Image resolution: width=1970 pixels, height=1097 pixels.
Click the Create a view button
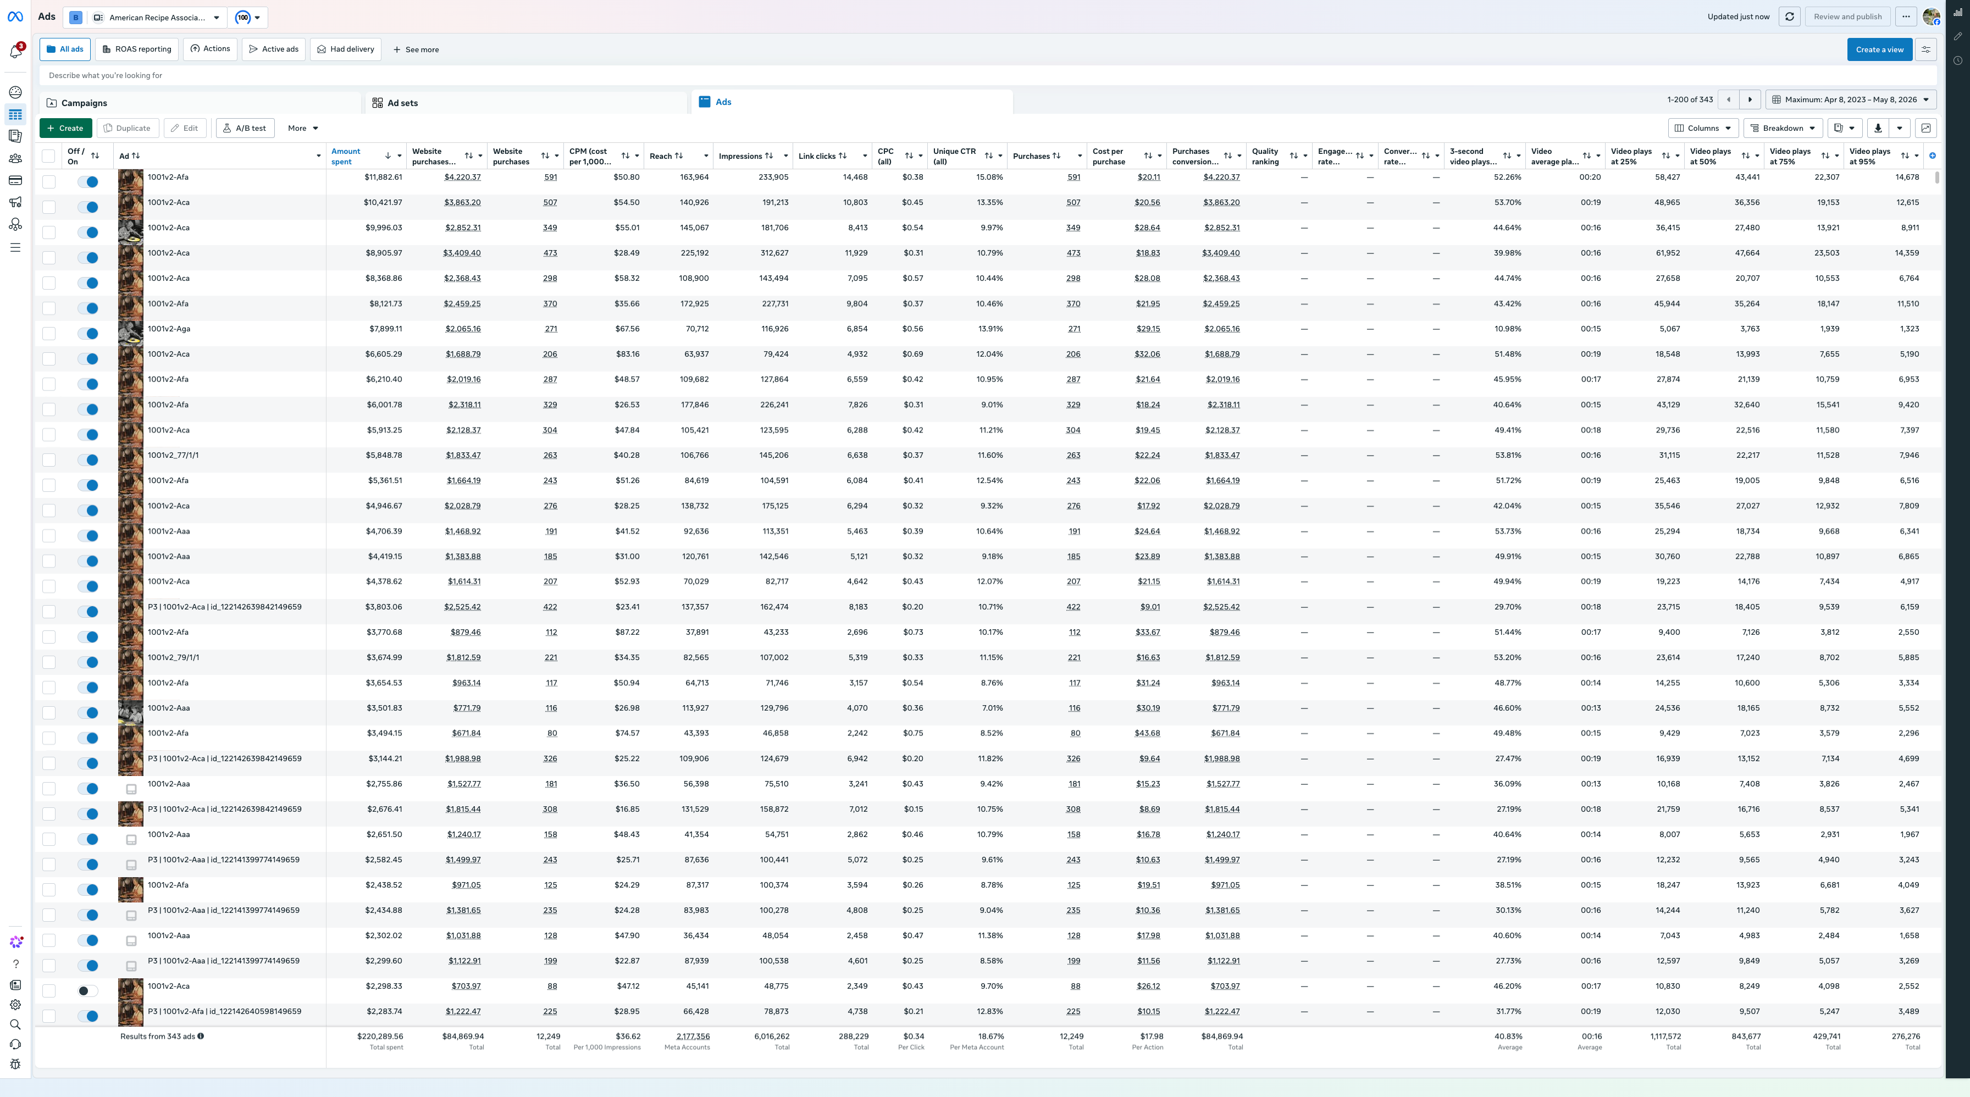[x=1879, y=49]
